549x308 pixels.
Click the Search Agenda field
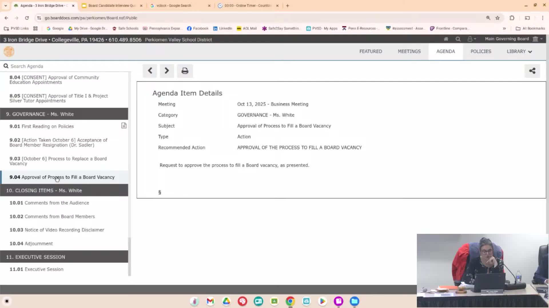tap(66, 66)
